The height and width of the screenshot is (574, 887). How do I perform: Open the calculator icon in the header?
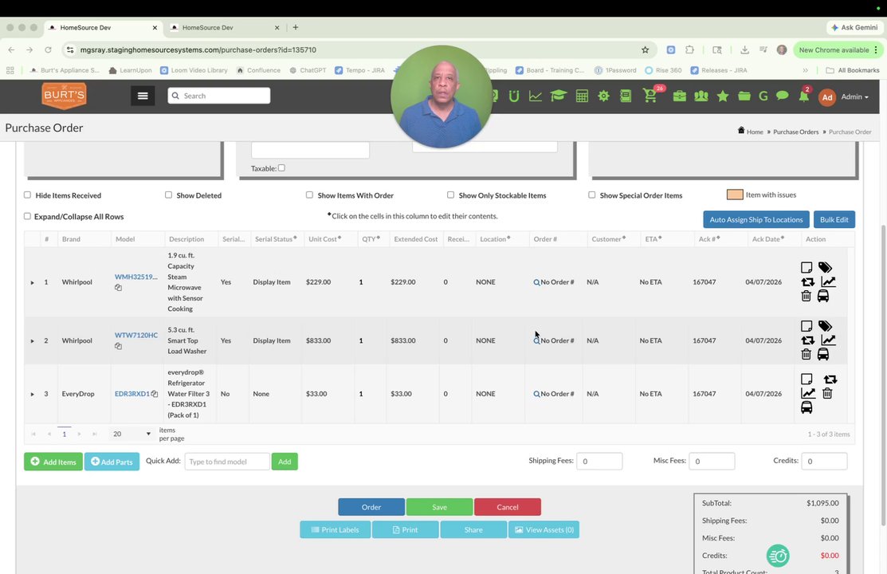tap(582, 96)
